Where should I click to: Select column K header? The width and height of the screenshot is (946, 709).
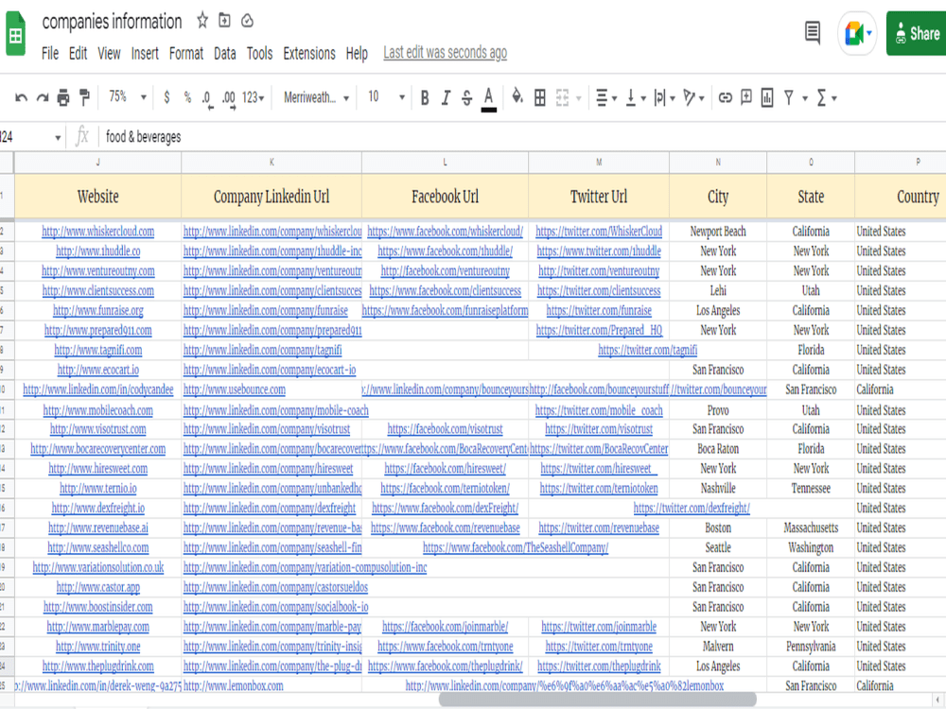pos(272,163)
